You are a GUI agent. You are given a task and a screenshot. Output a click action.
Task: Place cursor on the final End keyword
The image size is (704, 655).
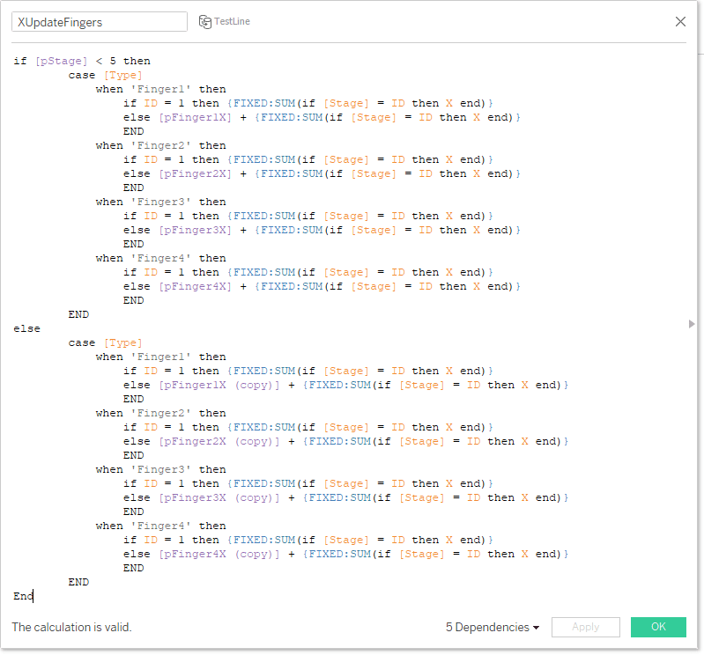click(23, 596)
